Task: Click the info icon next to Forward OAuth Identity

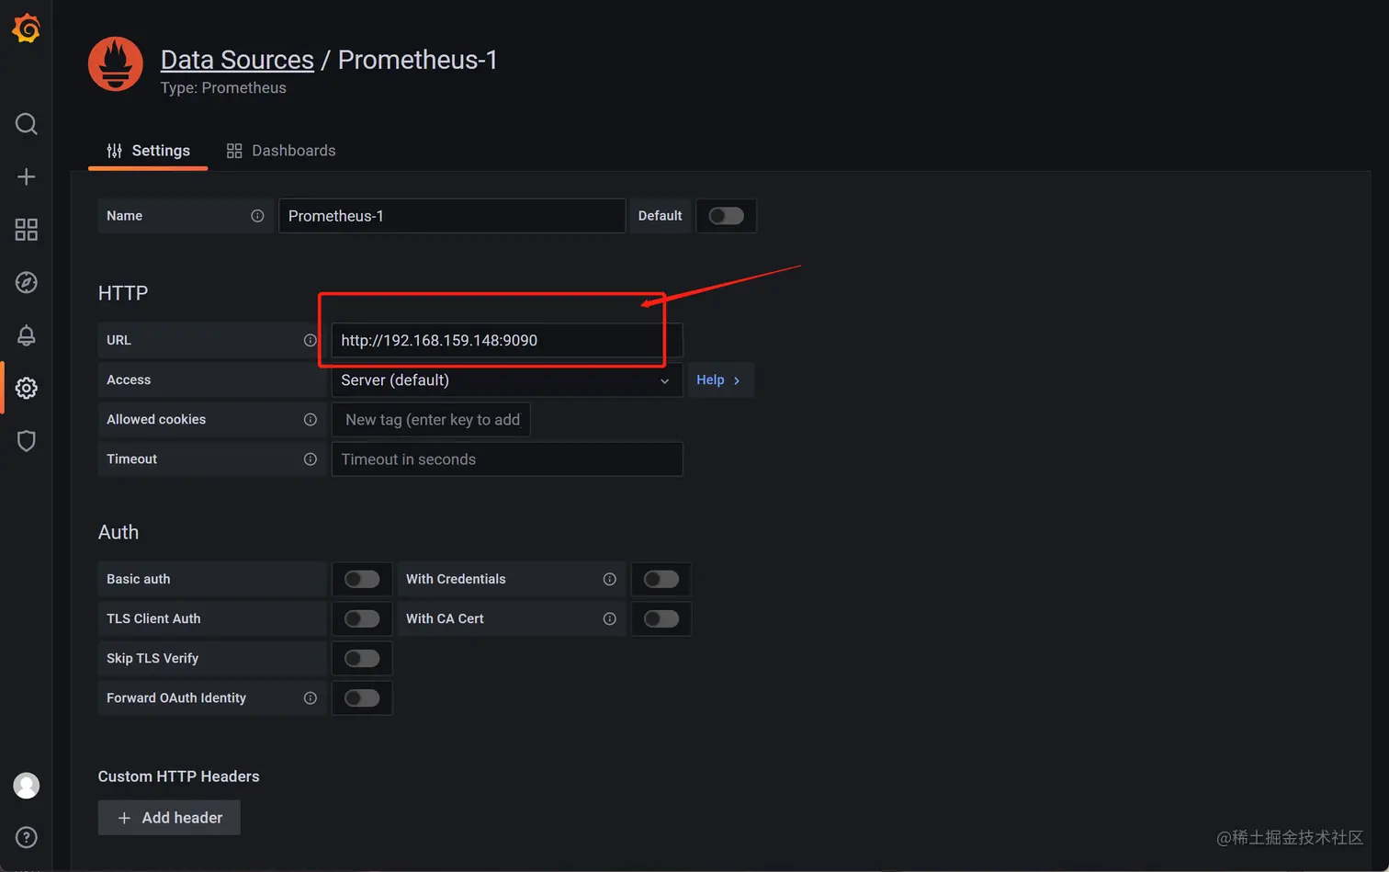Action: [x=311, y=698]
